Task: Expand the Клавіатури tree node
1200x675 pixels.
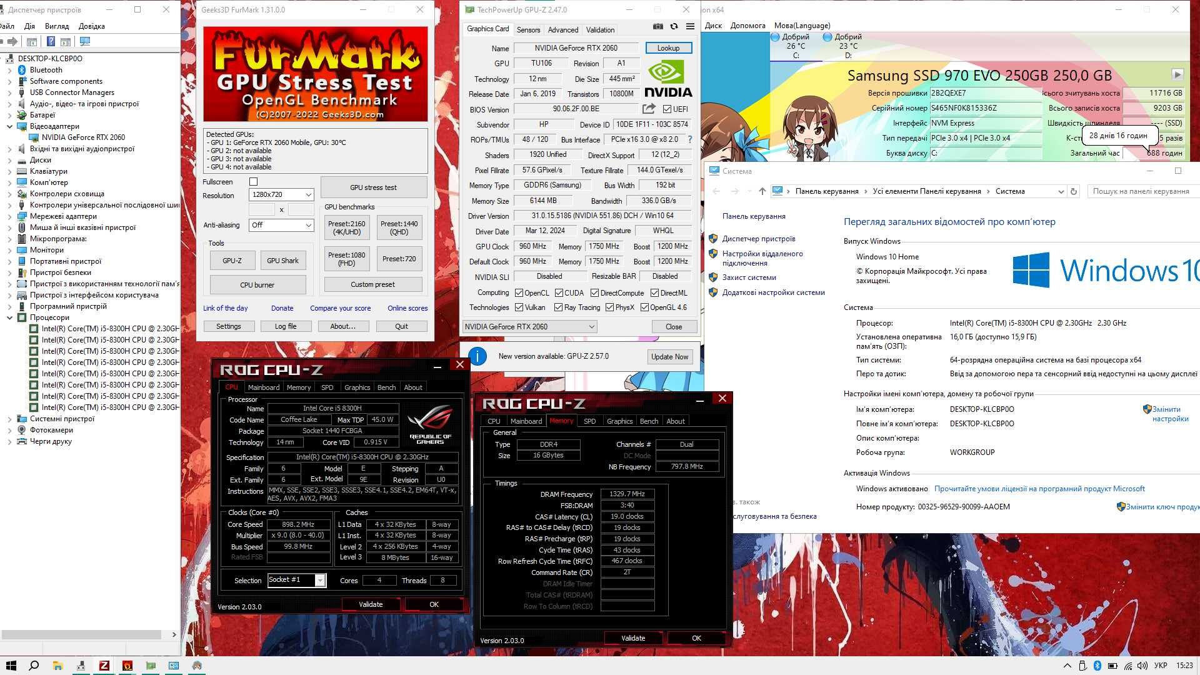Action: click(9, 171)
